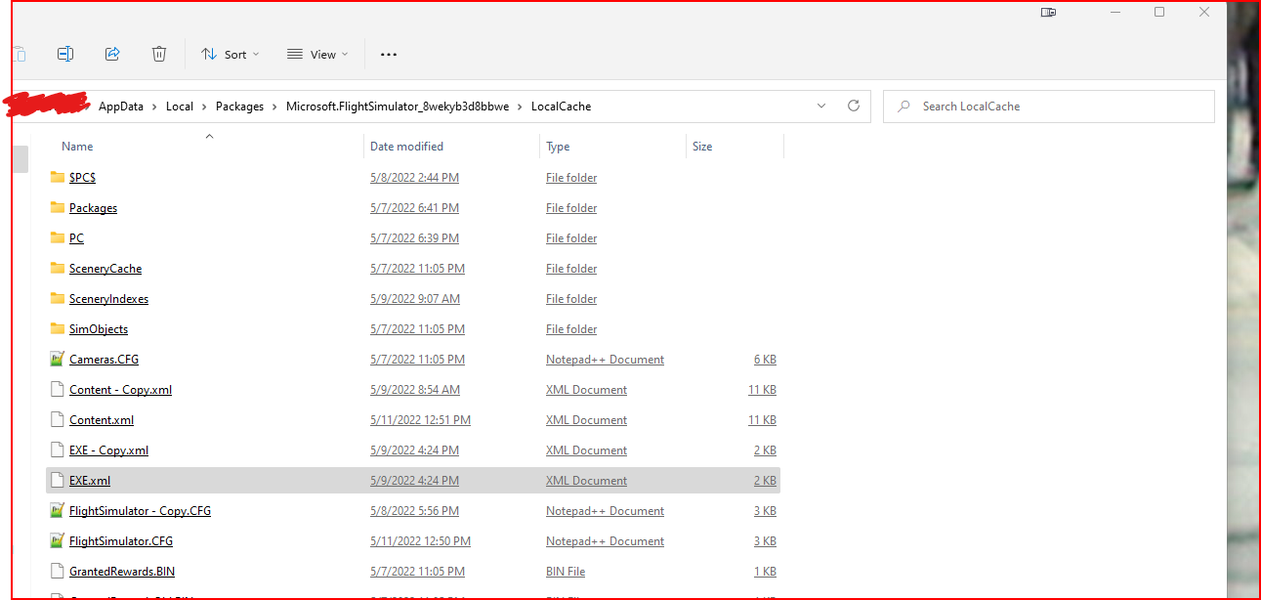Go to the Local breadcrumb folder
Viewport: 1261px width, 600px height.
point(180,107)
